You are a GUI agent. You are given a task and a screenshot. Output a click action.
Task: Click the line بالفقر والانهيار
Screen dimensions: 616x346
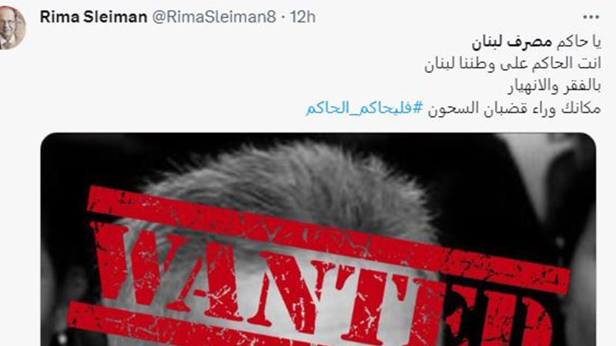point(554,86)
